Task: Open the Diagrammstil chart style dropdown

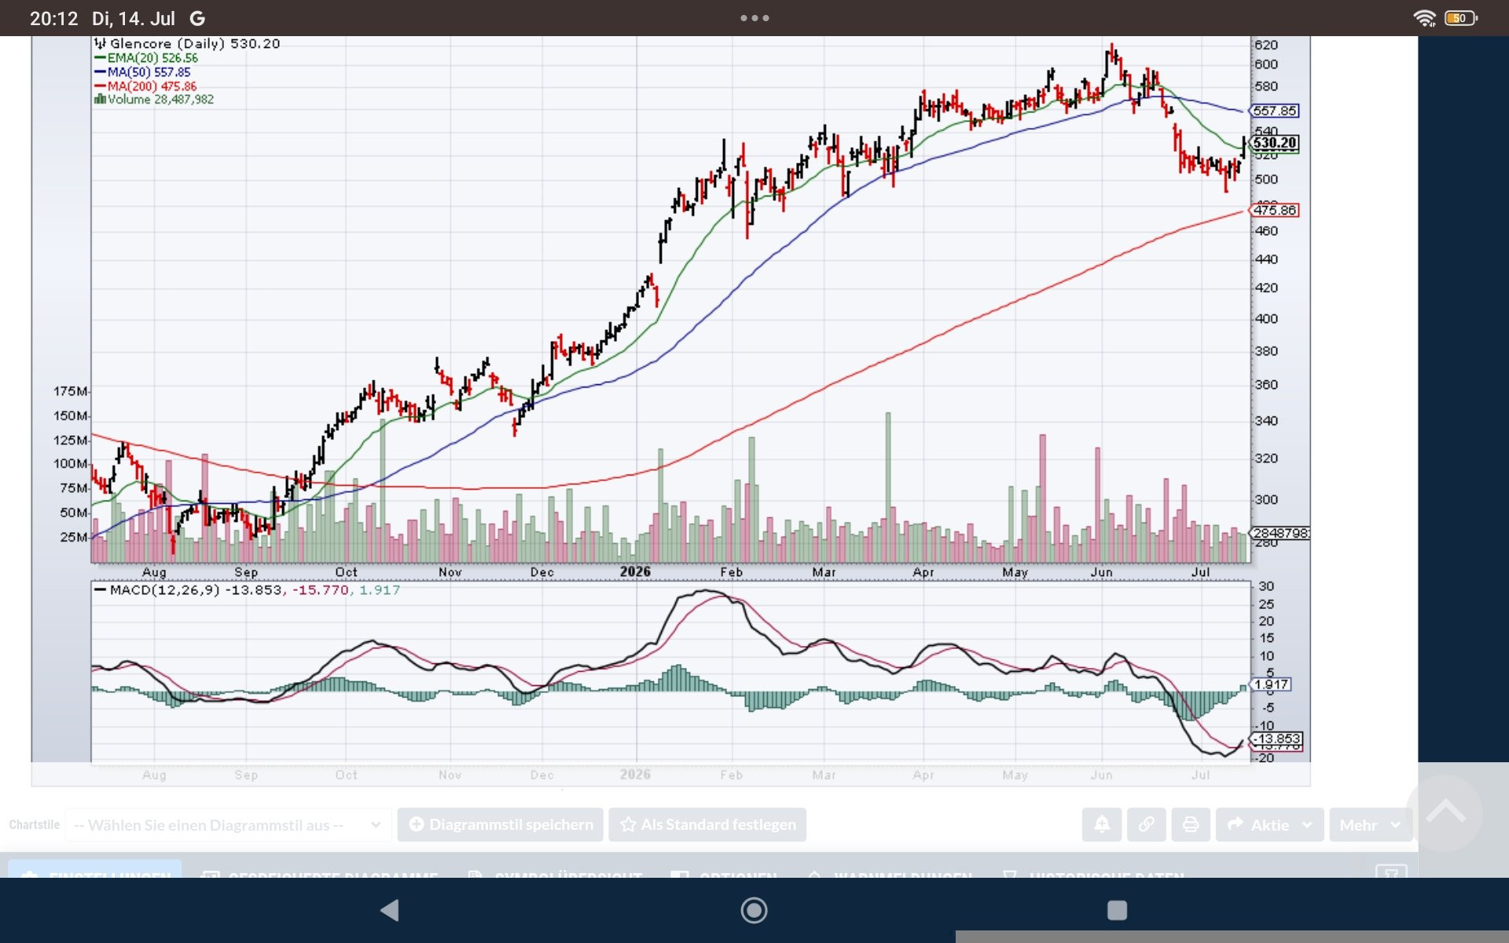Action: click(x=228, y=824)
